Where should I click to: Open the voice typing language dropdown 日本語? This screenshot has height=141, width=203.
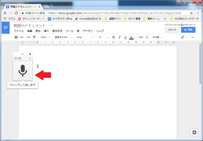pyautogui.click(x=23, y=58)
